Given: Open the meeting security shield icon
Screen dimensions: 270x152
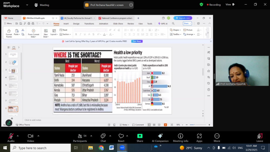Looking at the screenshot, I should (201, 4).
